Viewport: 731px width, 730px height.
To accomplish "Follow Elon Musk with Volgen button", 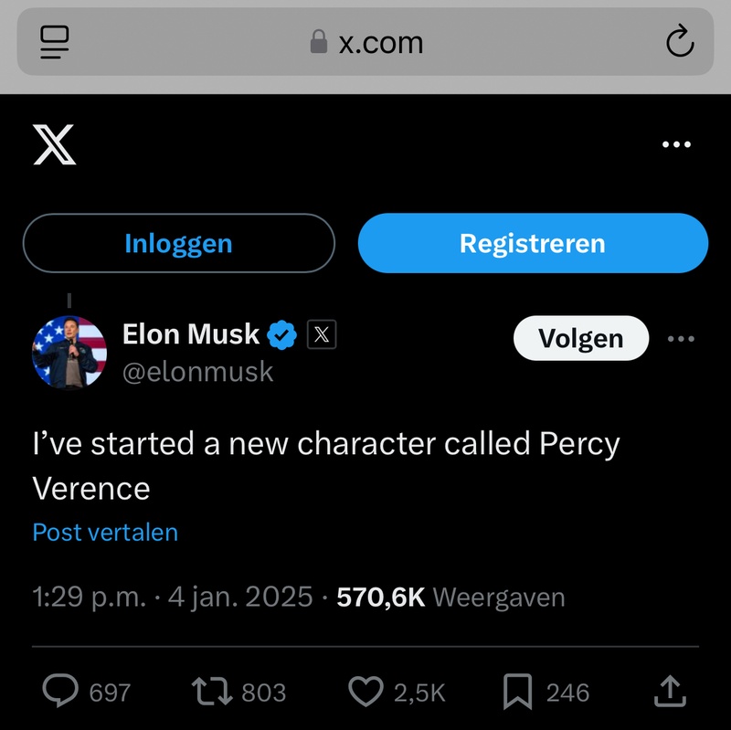I will pyautogui.click(x=581, y=339).
